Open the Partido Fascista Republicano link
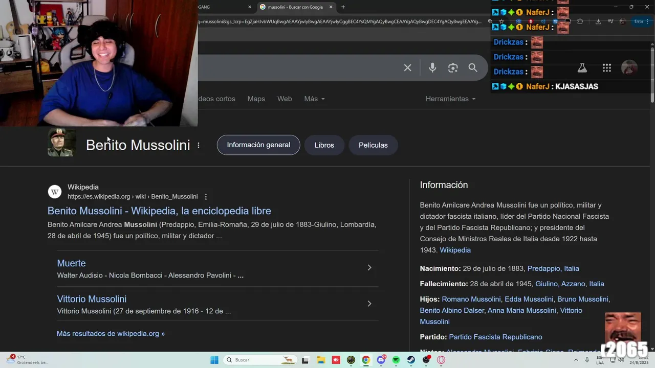 (495, 337)
